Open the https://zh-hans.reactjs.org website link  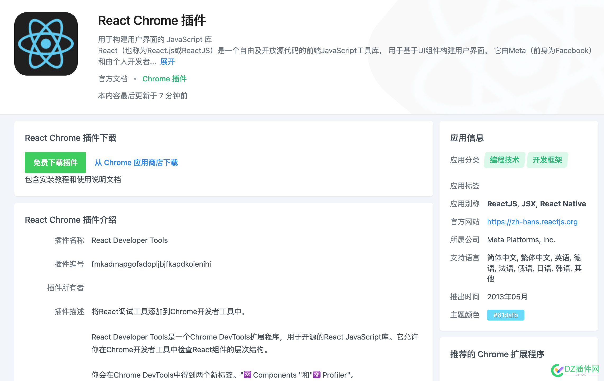coord(532,222)
